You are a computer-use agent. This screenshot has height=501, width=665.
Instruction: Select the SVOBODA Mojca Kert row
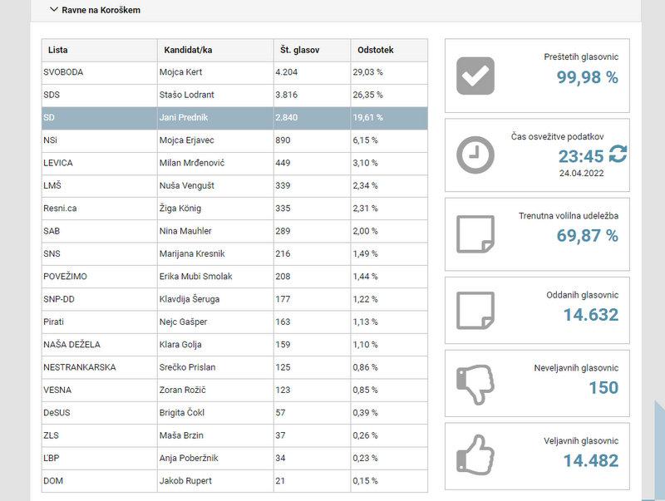tap(234, 72)
